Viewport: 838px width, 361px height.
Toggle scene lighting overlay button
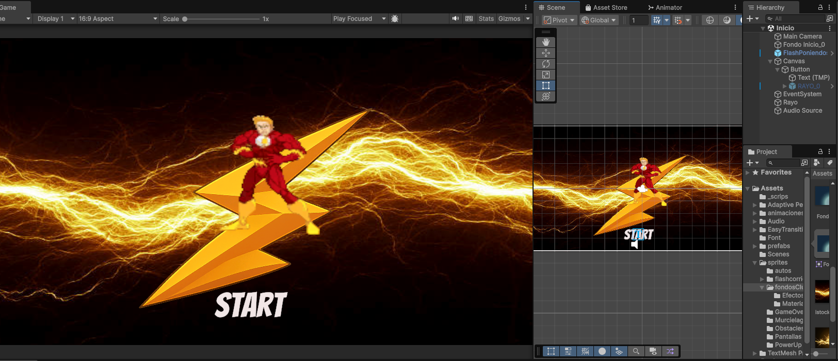[x=602, y=351]
